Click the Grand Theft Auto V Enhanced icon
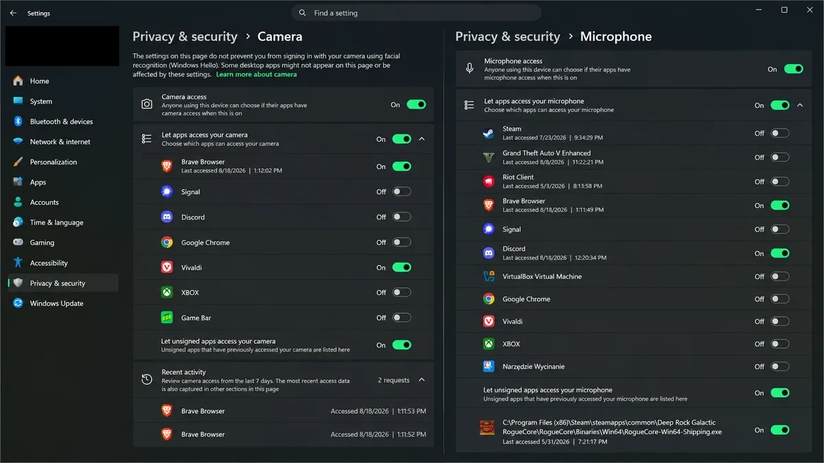Viewport: 824px width, 463px height. click(x=488, y=157)
